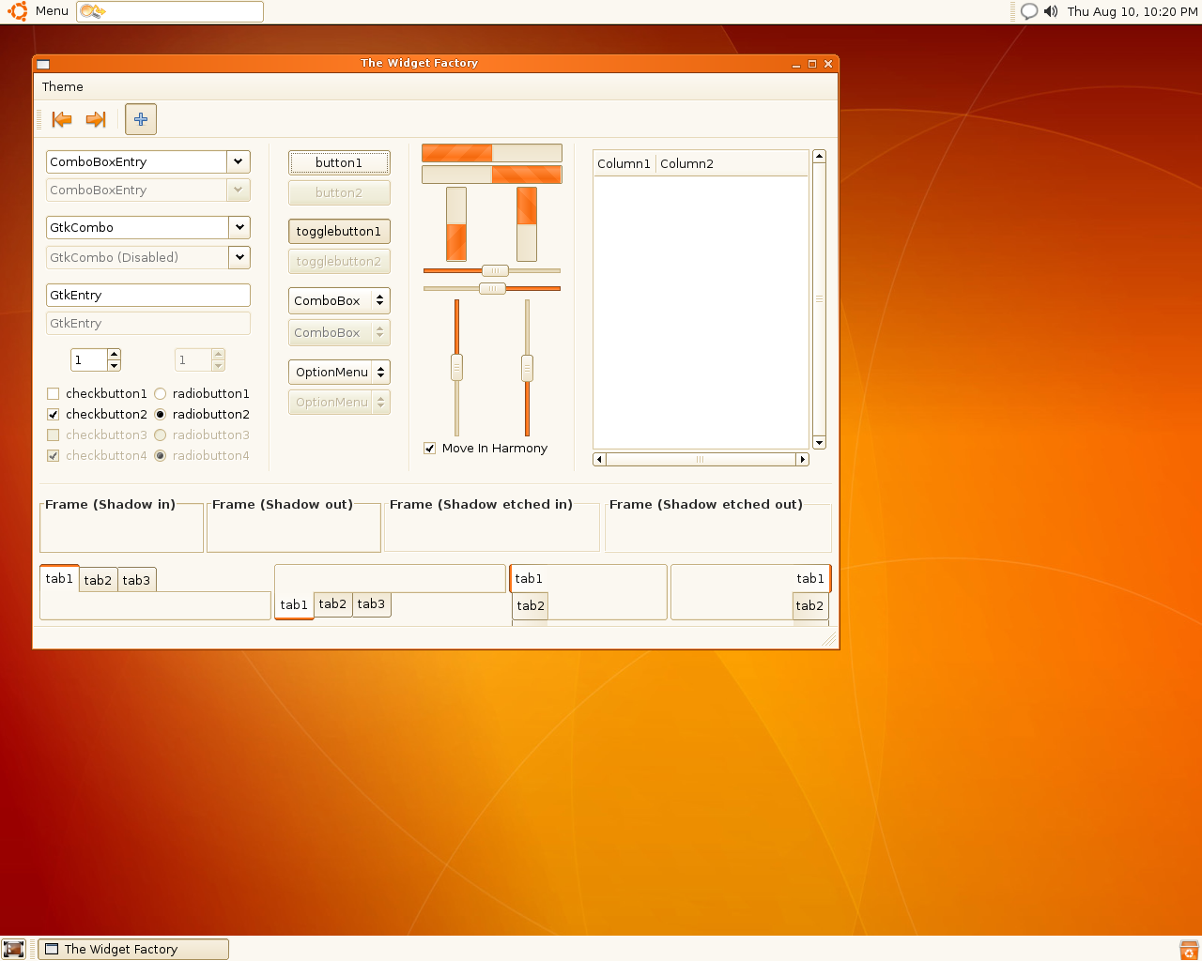Click the top panel search input box
This screenshot has height=961, width=1202.
coord(170,11)
